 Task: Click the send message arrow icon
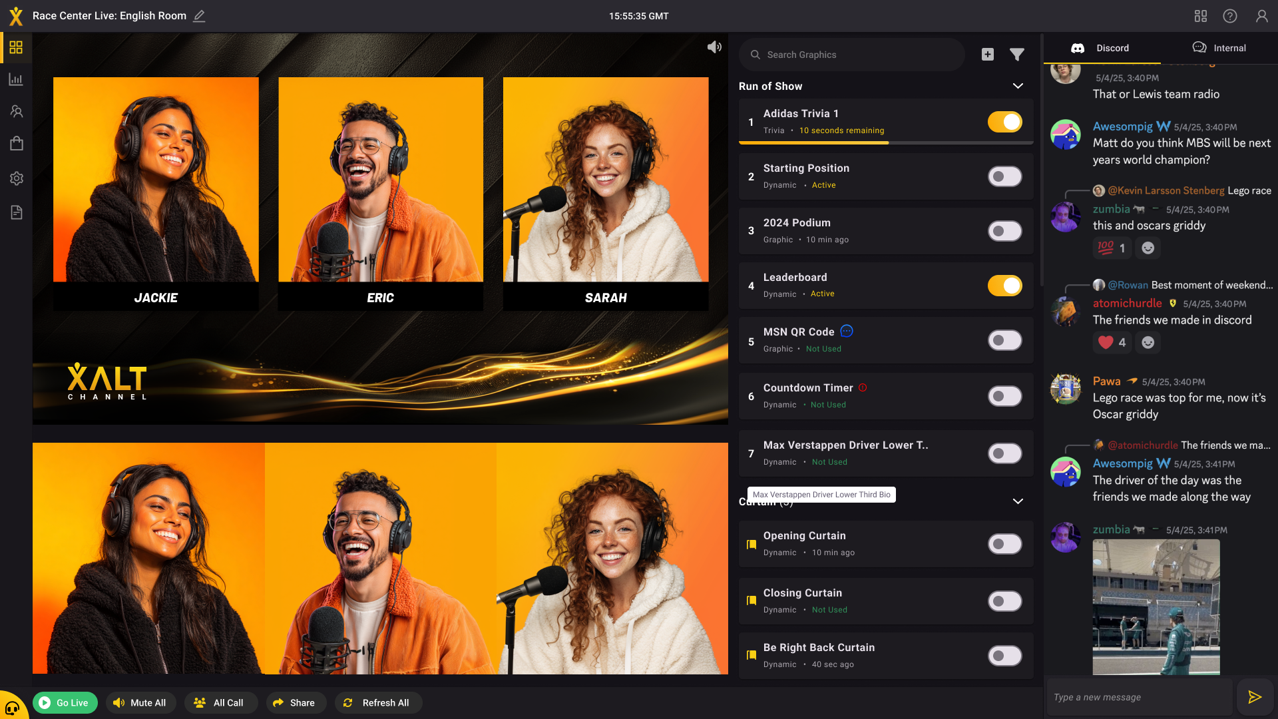1255,697
